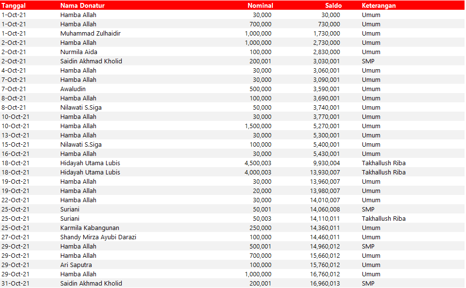Image resolution: width=466 pixels, height=288 pixels.
Task: Select the Muhammad Zulhaidir donor cell
Action: (x=90, y=34)
